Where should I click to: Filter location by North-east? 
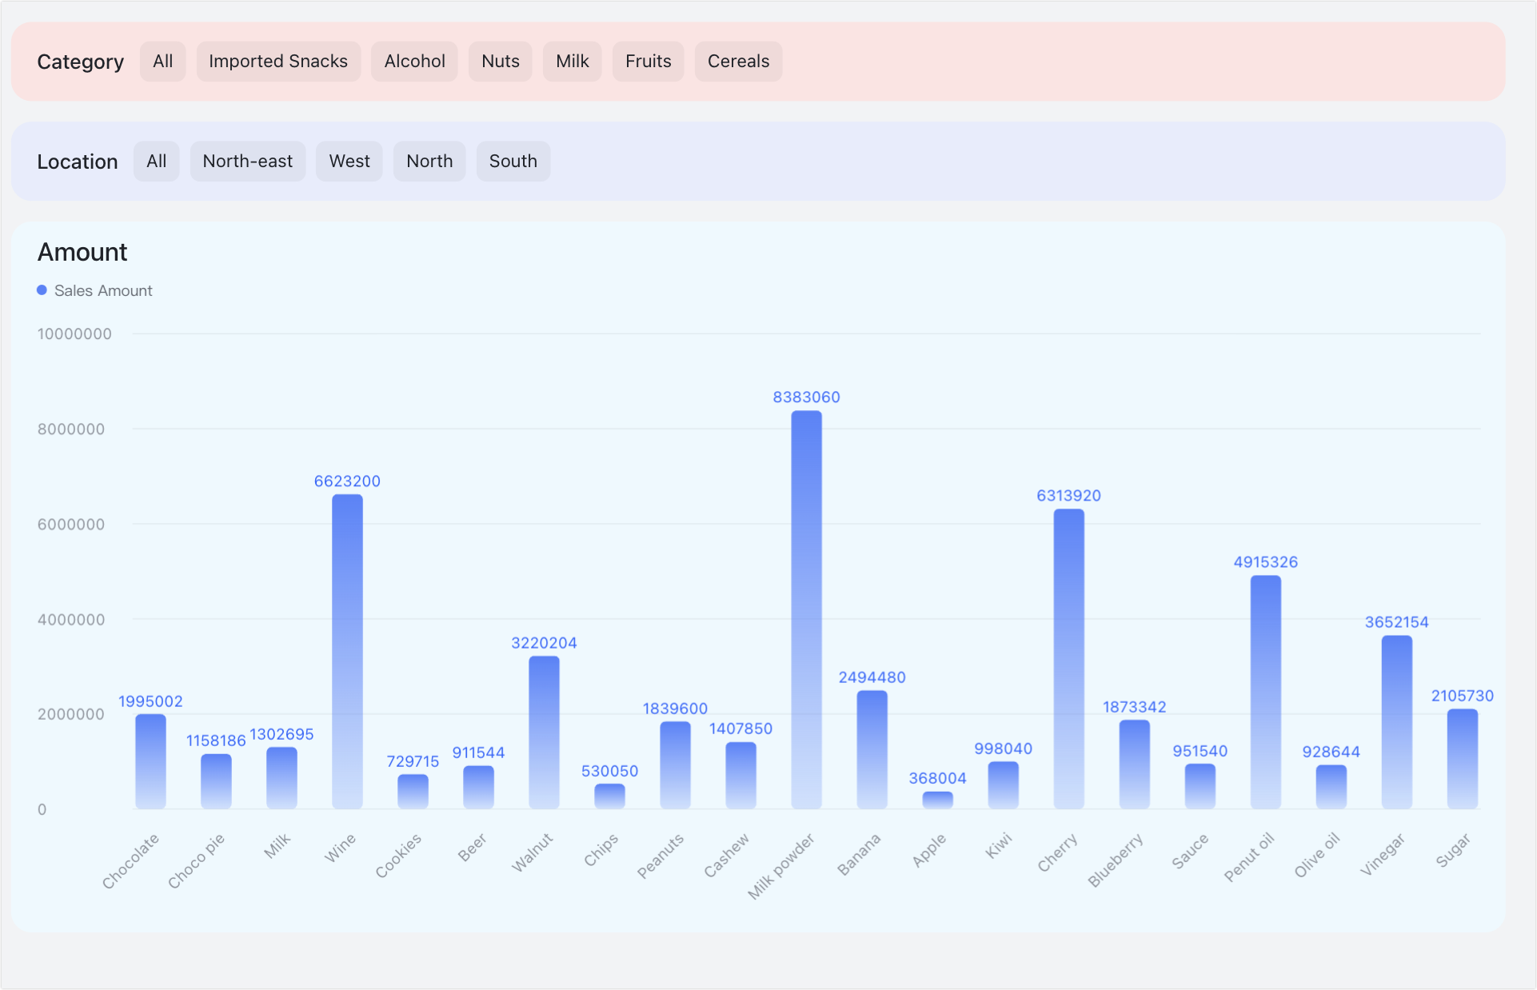pyautogui.click(x=248, y=162)
